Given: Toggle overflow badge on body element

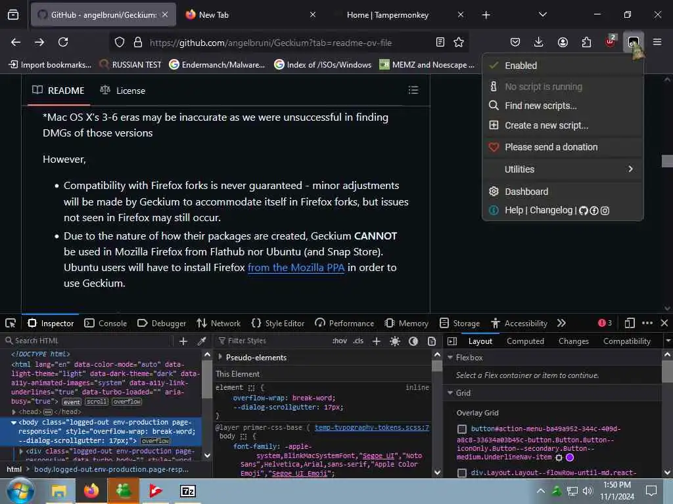Looking at the screenshot, I should (x=155, y=441).
